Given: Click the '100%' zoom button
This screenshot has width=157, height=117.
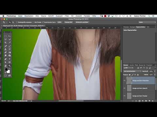Looking at the screenshot, I should pyautogui.click(x=60, y=22).
